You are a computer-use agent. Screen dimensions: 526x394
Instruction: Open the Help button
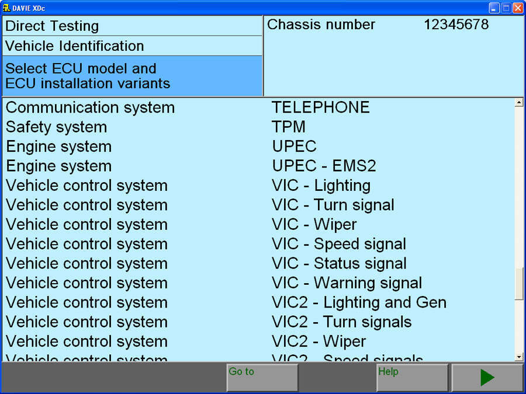click(x=412, y=377)
